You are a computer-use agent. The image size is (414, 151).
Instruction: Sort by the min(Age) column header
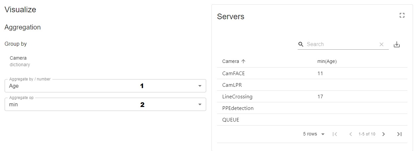click(327, 61)
